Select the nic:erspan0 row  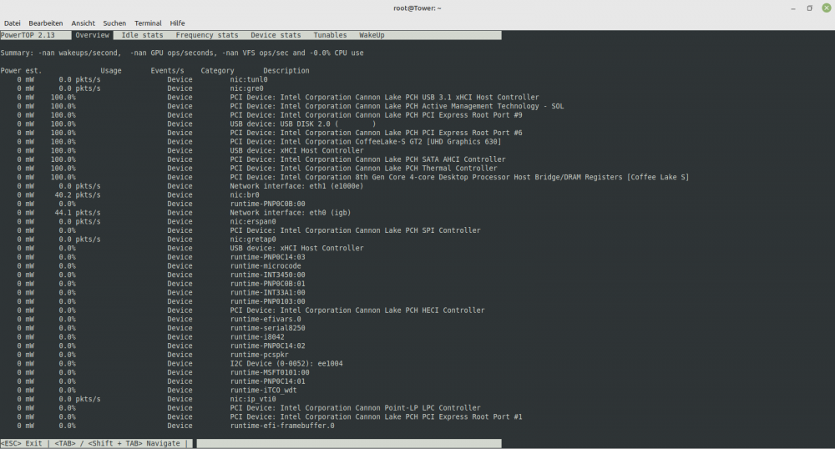[x=146, y=221]
